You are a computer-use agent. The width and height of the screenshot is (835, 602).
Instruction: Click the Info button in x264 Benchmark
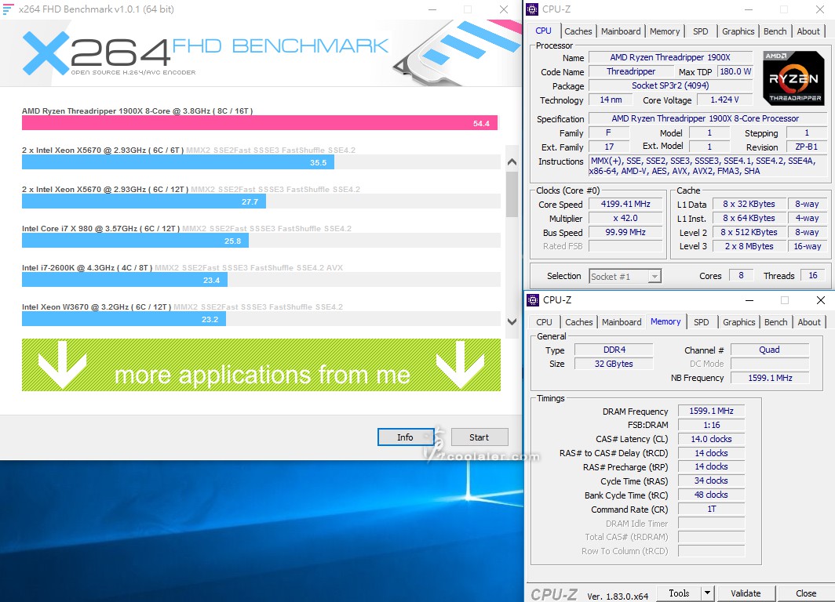[405, 437]
